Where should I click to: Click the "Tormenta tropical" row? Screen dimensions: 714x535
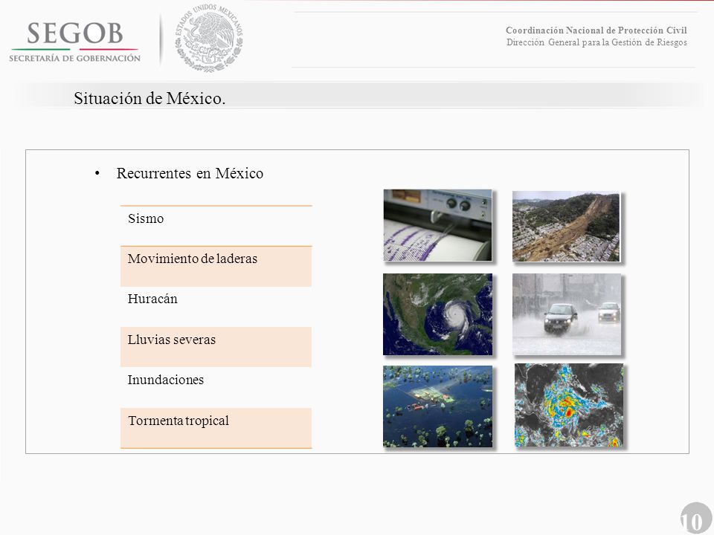pyautogui.click(x=216, y=428)
